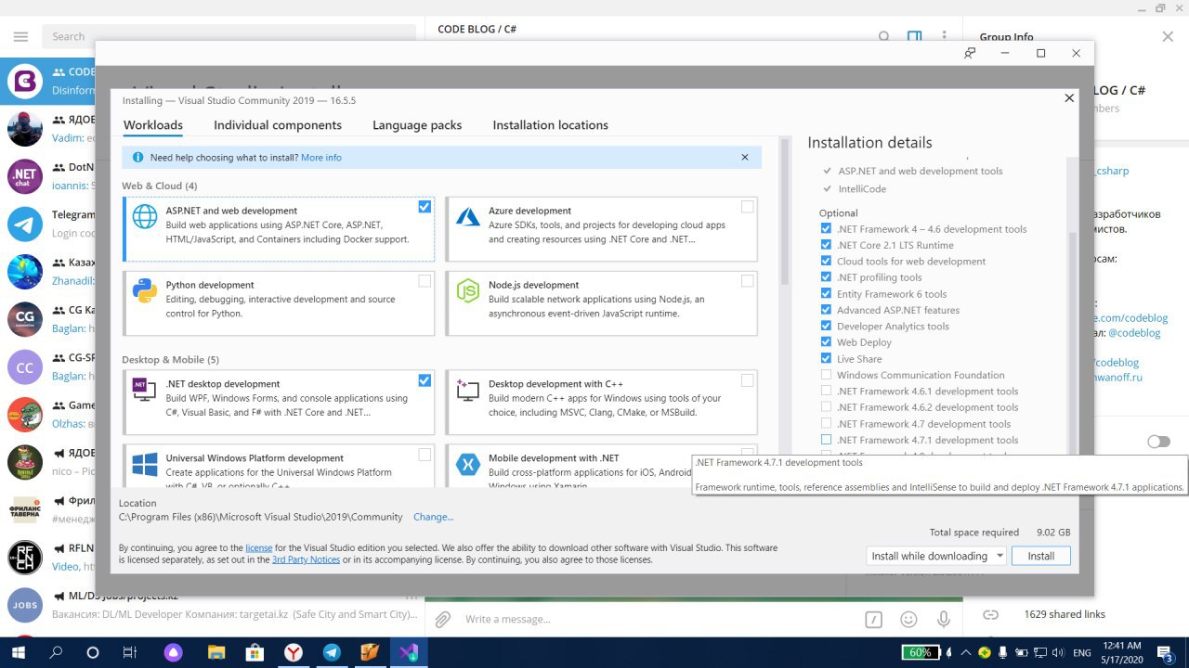Open Yandex Browser from the taskbar

[x=293, y=652]
